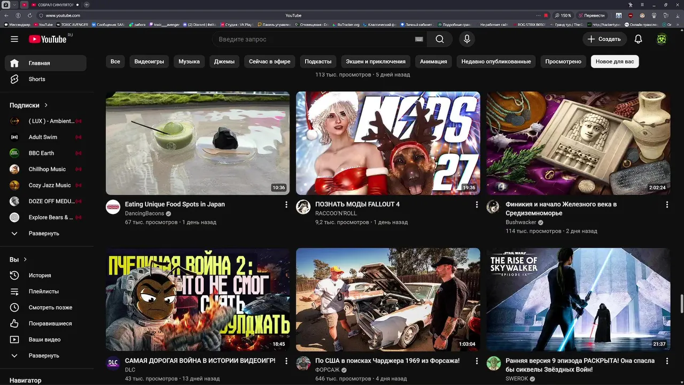Open the Bushwacker channel avatar
Screen dimensions: 684x385
tap(493, 207)
